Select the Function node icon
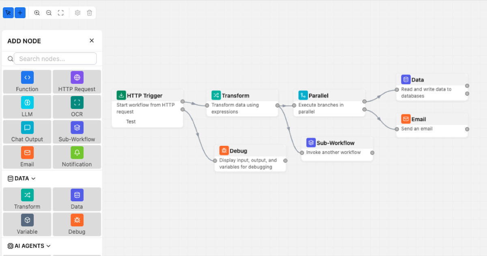The height and width of the screenshot is (256, 487). point(27,77)
